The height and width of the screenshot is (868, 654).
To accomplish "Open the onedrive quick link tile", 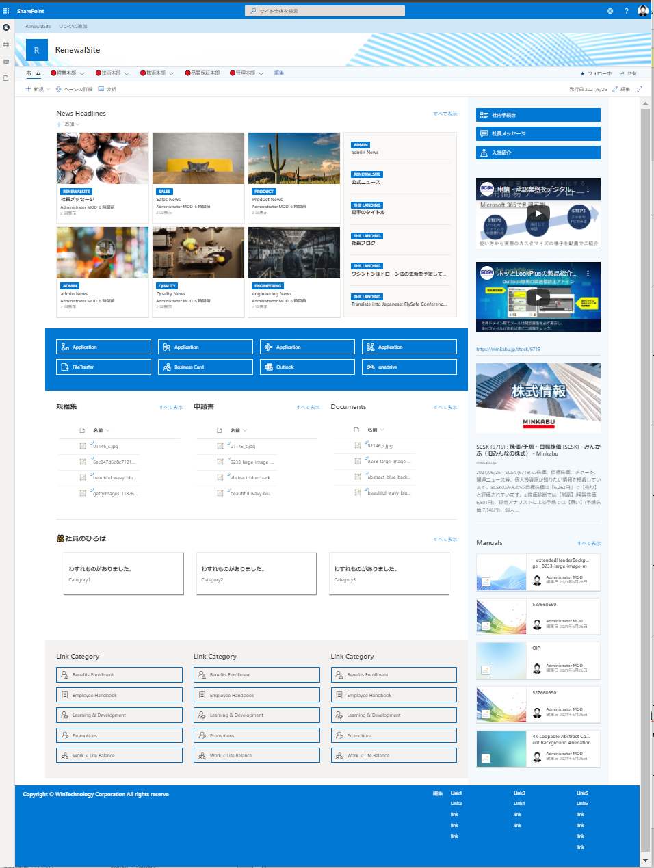I will coord(408,367).
